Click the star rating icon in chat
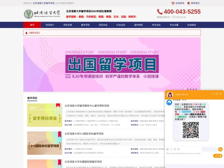This screenshot has height=168, width=224. click(x=175, y=149)
